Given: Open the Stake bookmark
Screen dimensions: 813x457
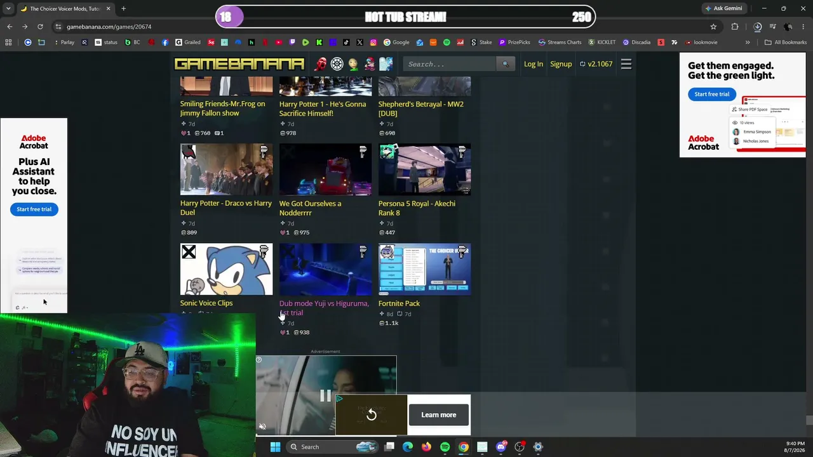Looking at the screenshot, I should (x=481, y=43).
